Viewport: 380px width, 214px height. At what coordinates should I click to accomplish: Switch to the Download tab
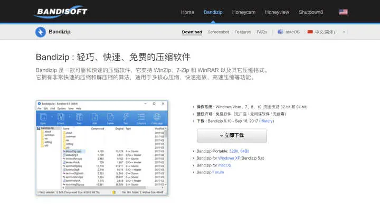point(192,32)
